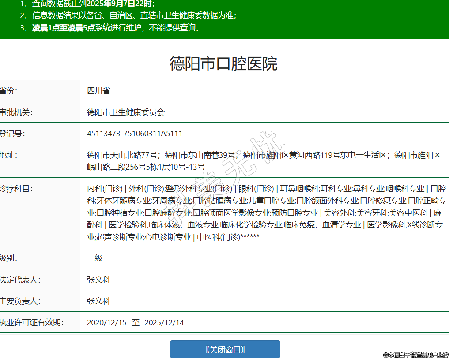This screenshot has width=449, height=358.
Task: Select the 地址 field label
Action: pyautogui.click(x=9, y=155)
